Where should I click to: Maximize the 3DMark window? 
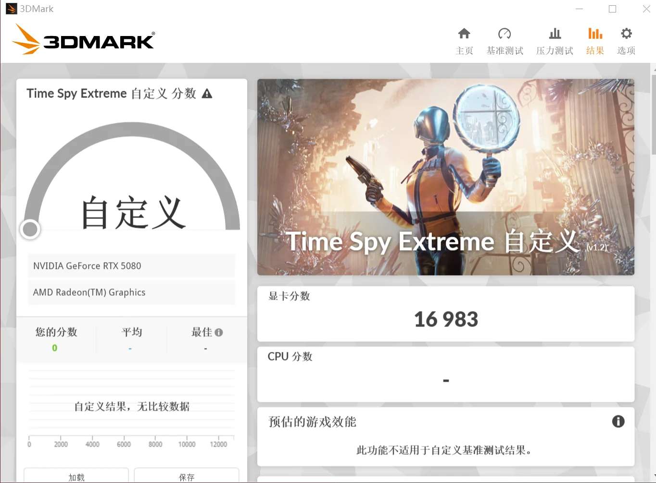point(612,9)
